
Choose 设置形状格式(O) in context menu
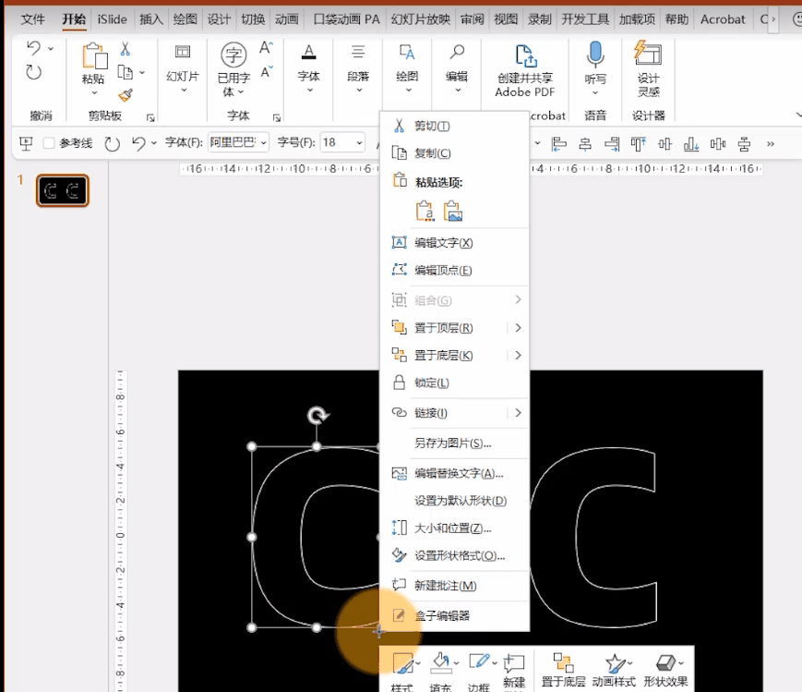pos(454,555)
